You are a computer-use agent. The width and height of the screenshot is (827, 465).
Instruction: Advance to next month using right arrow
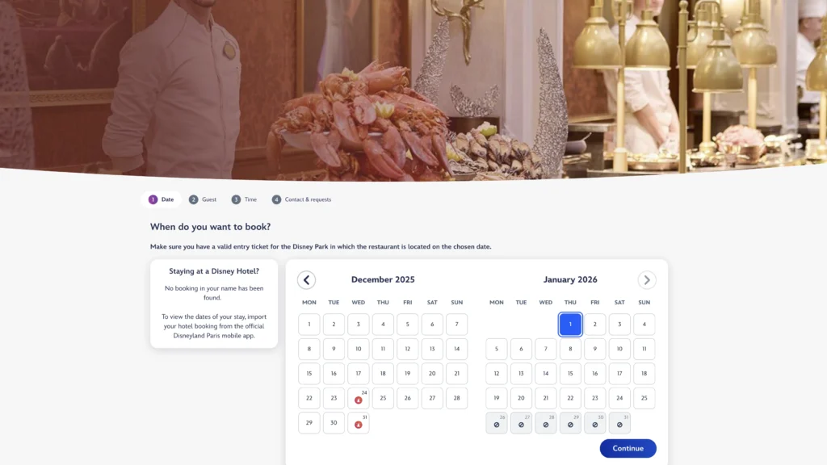click(646, 280)
